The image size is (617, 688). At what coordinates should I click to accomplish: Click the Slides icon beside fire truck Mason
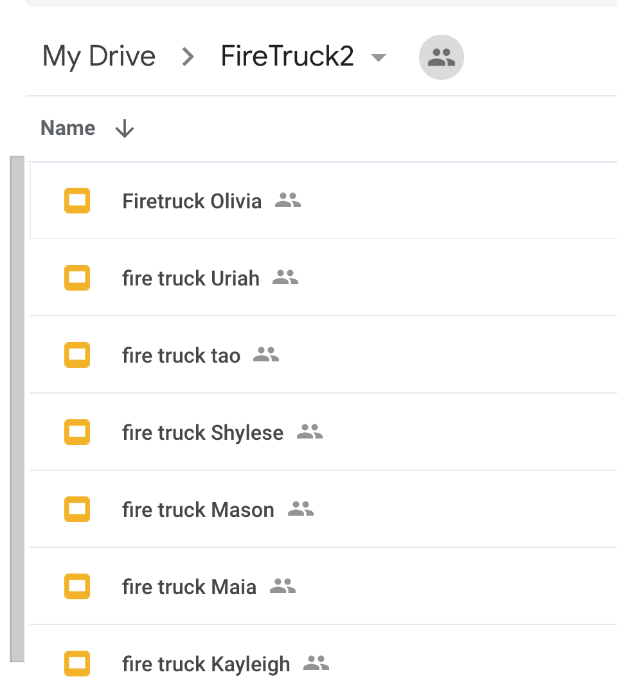tap(77, 509)
